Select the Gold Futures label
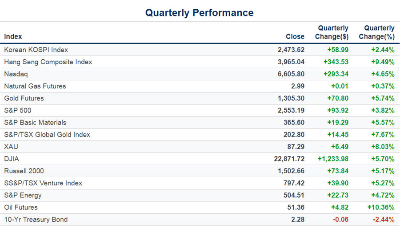The height and width of the screenshot is (226, 400). tap(24, 98)
